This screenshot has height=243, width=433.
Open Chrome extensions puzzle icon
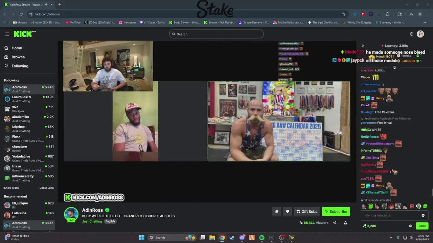point(388,14)
